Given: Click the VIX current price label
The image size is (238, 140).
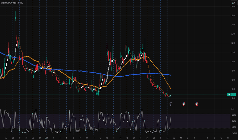Looking at the screenshot, I should (231, 94).
